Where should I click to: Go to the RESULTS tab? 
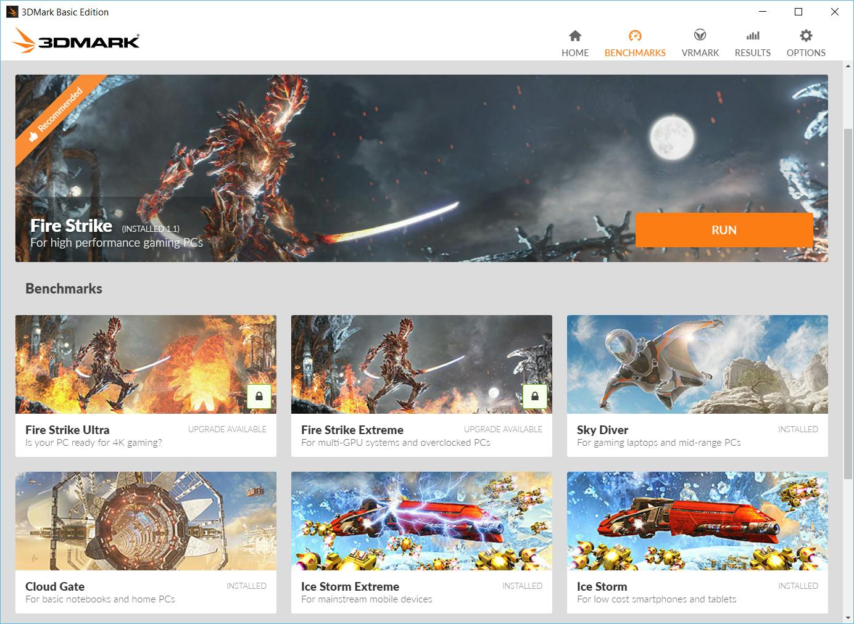[x=753, y=43]
